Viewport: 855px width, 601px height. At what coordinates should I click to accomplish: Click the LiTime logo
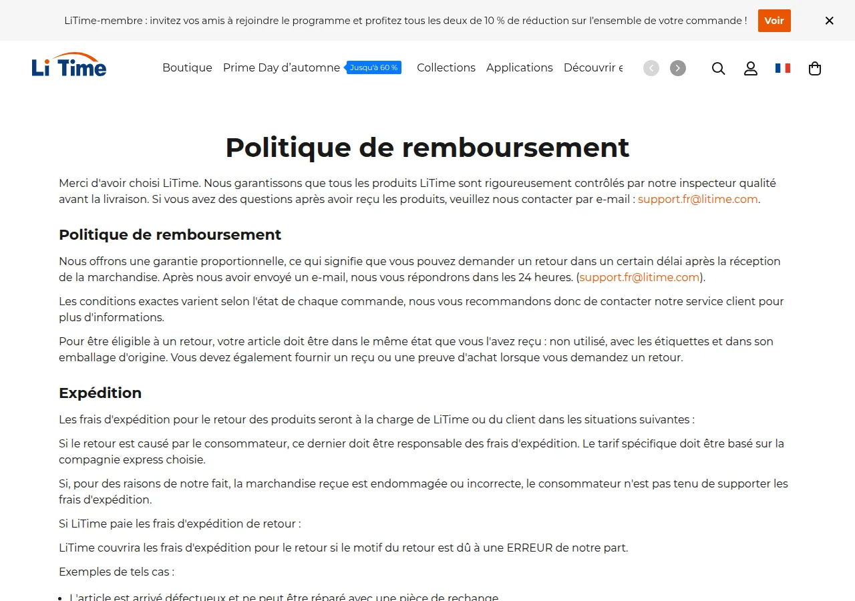69,65
